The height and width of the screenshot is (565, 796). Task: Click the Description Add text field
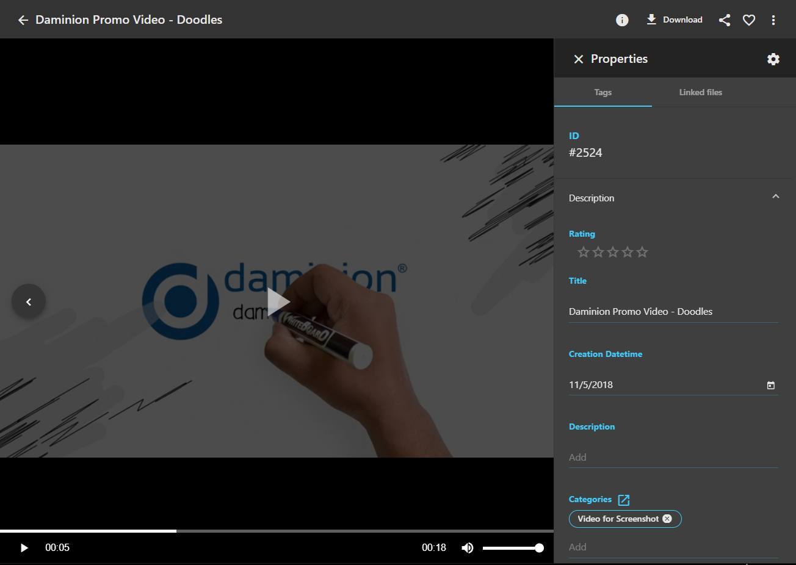pyautogui.click(x=673, y=457)
